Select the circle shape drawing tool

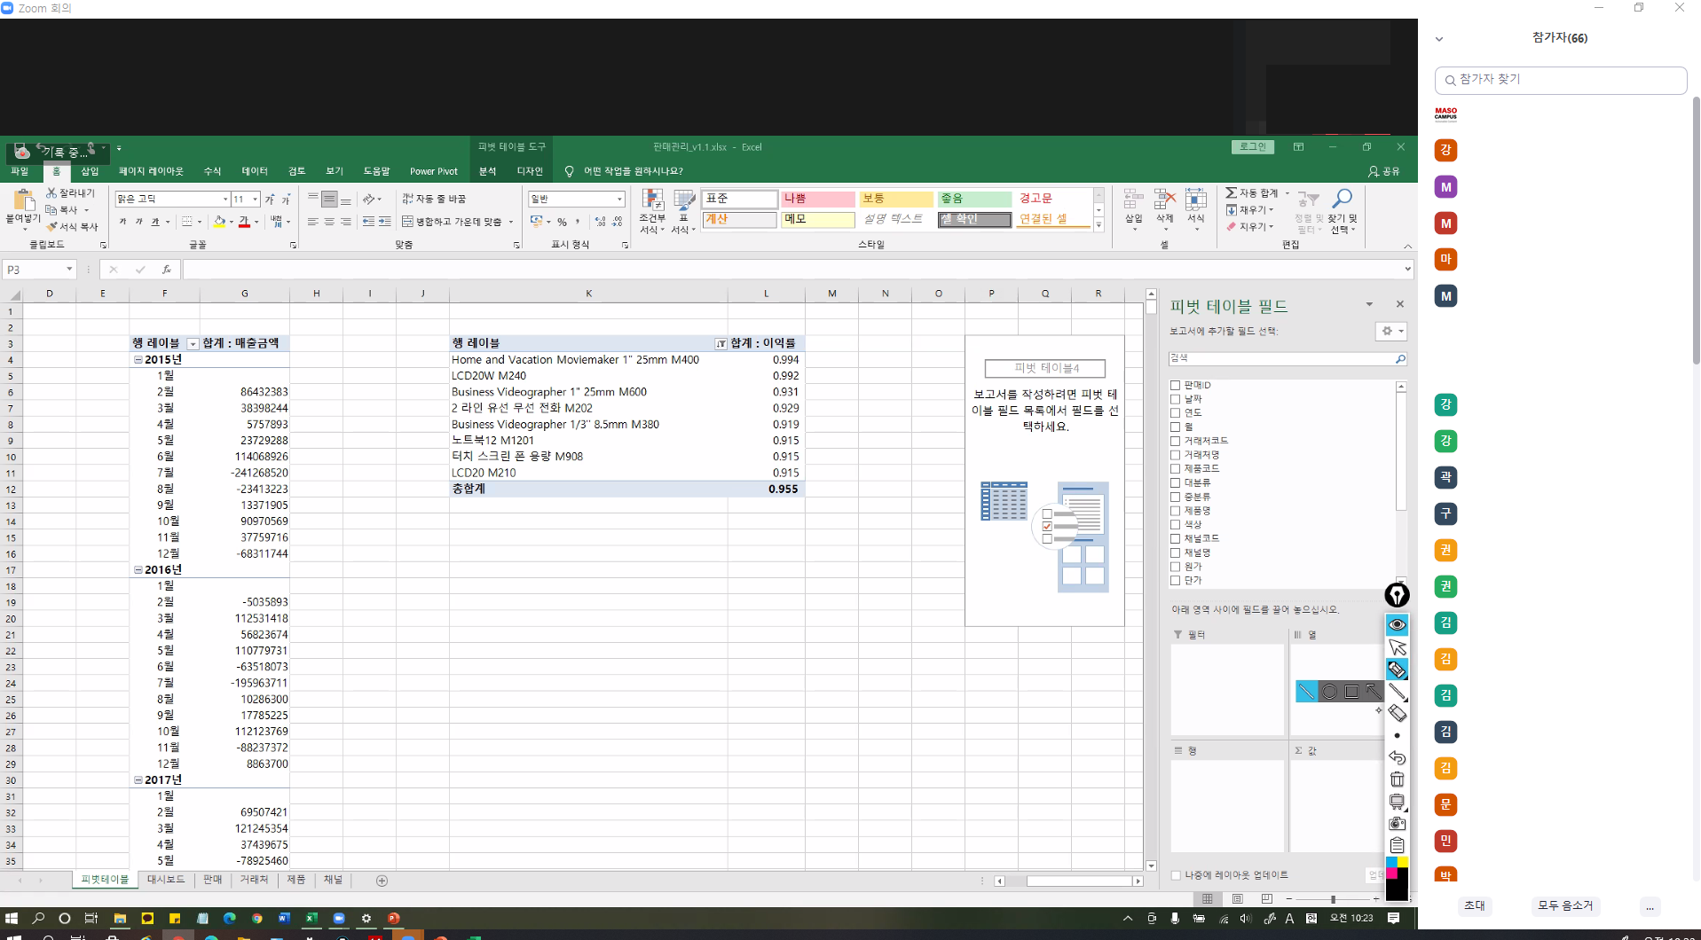click(x=1329, y=692)
